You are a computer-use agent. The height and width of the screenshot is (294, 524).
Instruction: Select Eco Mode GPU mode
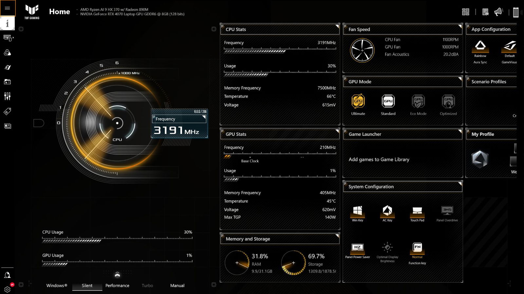[418, 105]
